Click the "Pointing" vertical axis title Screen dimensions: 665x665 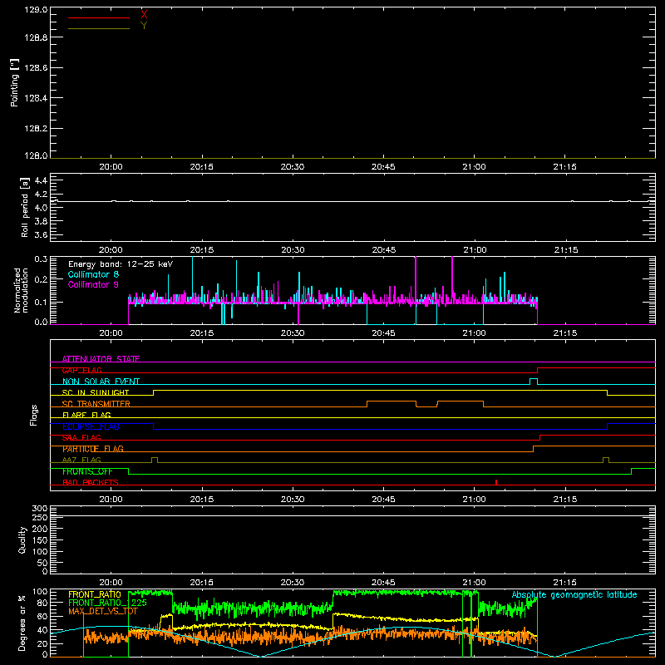coord(14,83)
